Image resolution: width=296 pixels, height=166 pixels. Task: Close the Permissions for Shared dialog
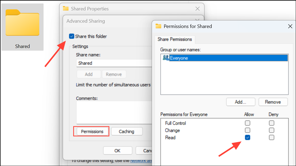pos(290,26)
